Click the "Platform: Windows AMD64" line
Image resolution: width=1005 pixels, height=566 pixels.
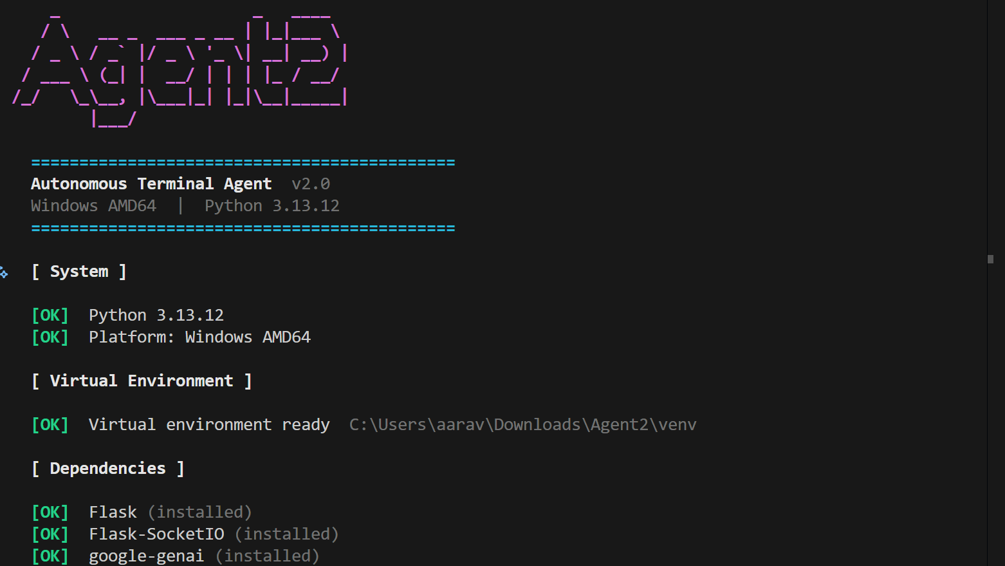(x=199, y=337)
